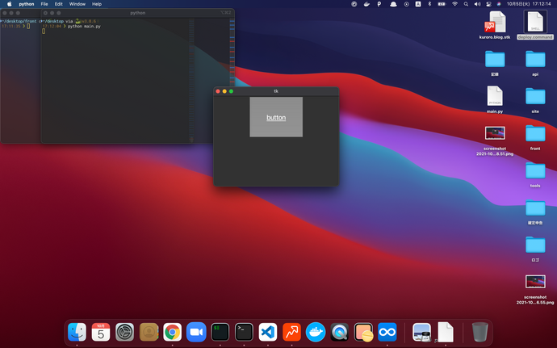Select the kuroro.blog.stk file on desktop
The width and height of the screenshot is (557, 348).
[495, 25]
